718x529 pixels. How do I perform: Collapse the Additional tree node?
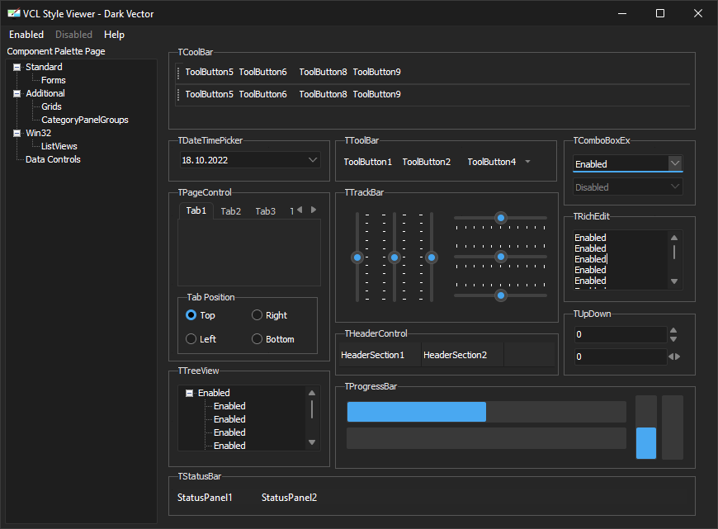17,93
